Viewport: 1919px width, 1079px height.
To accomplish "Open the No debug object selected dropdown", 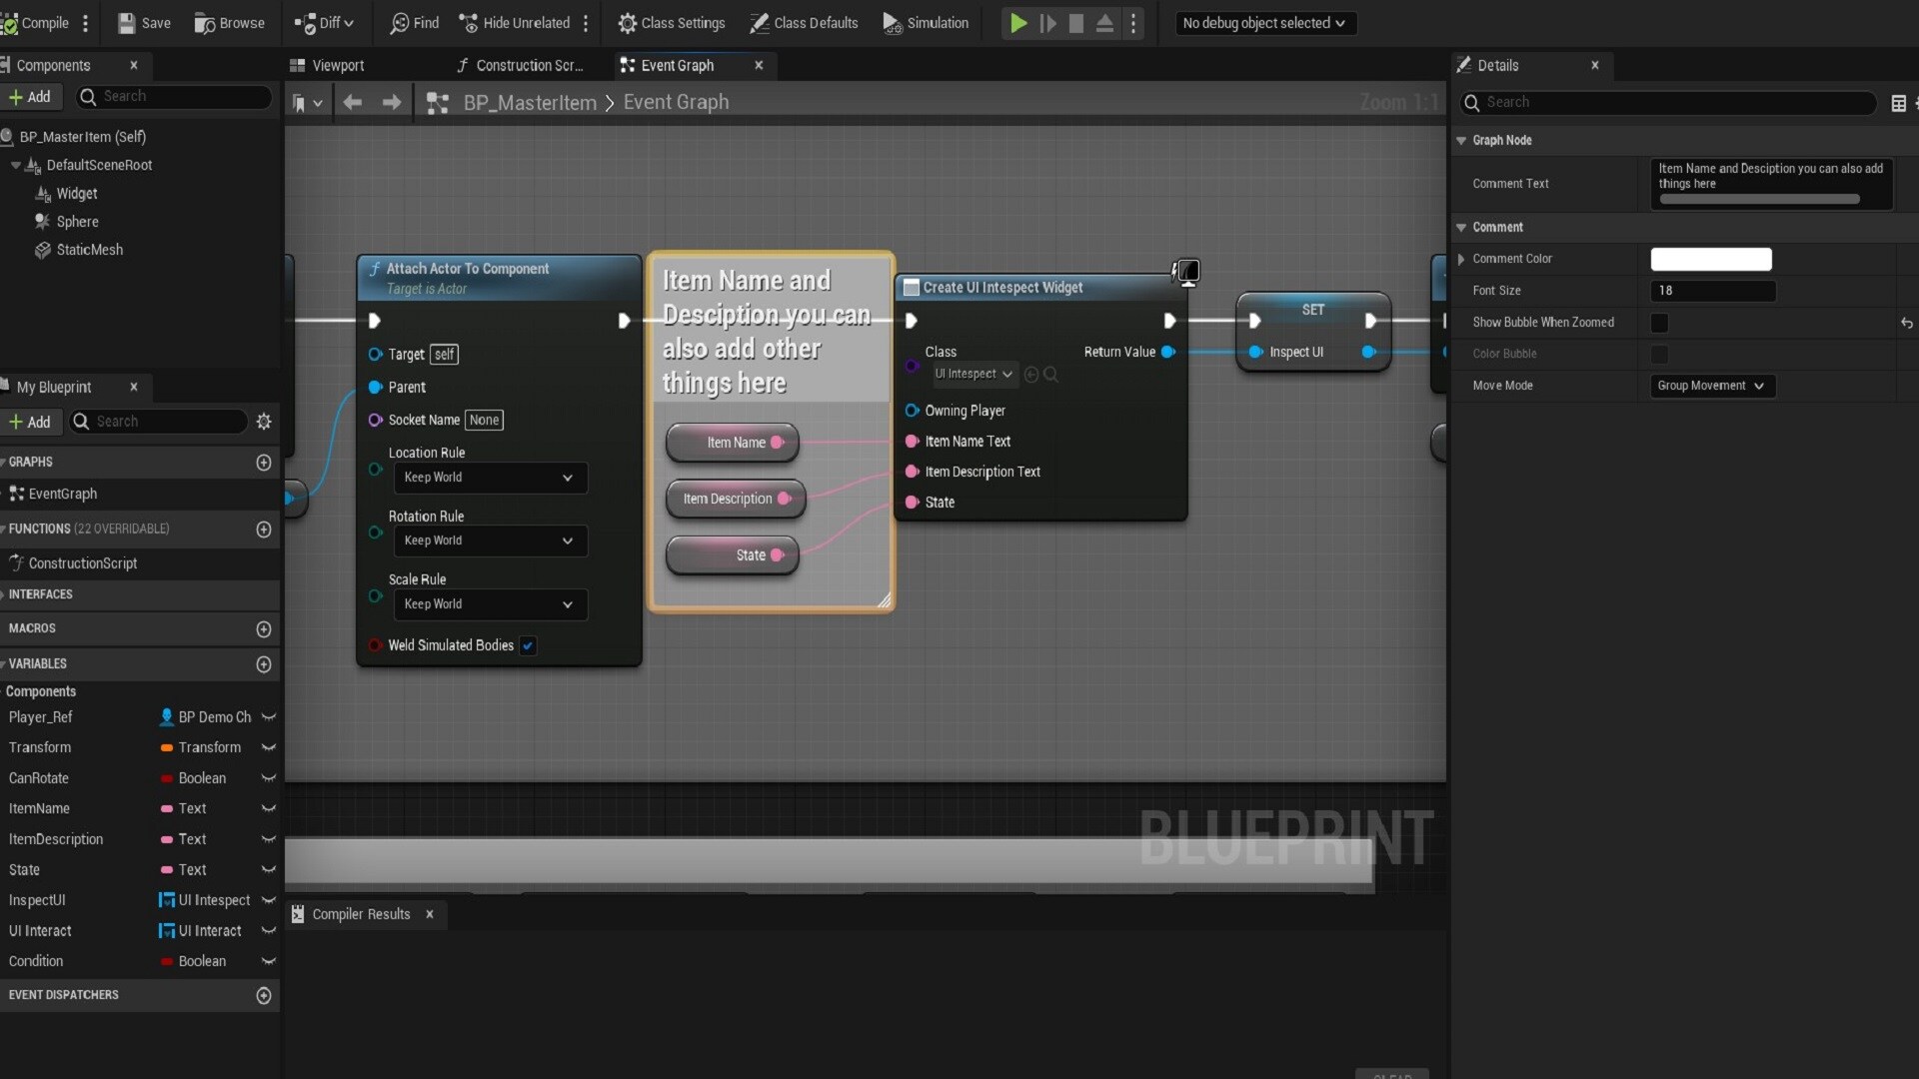I will point(1265,22).
